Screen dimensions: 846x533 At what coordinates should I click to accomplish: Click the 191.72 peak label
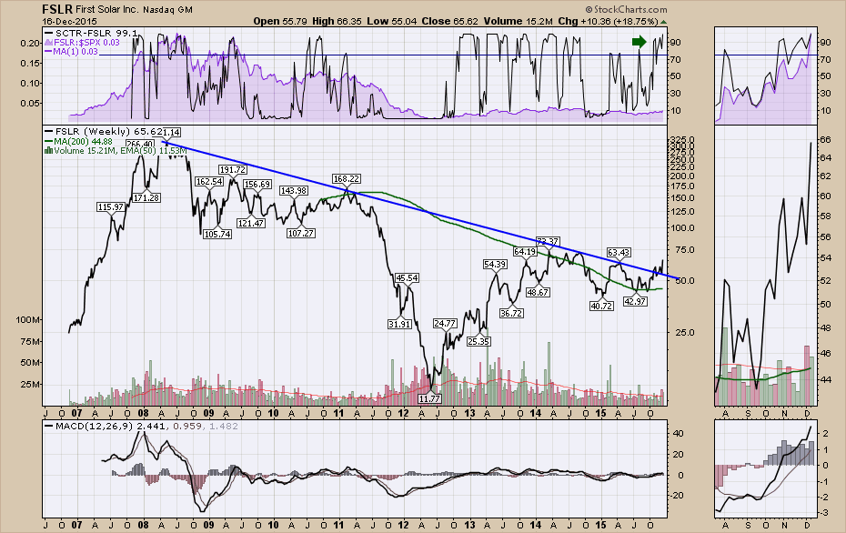click(233, 169)
